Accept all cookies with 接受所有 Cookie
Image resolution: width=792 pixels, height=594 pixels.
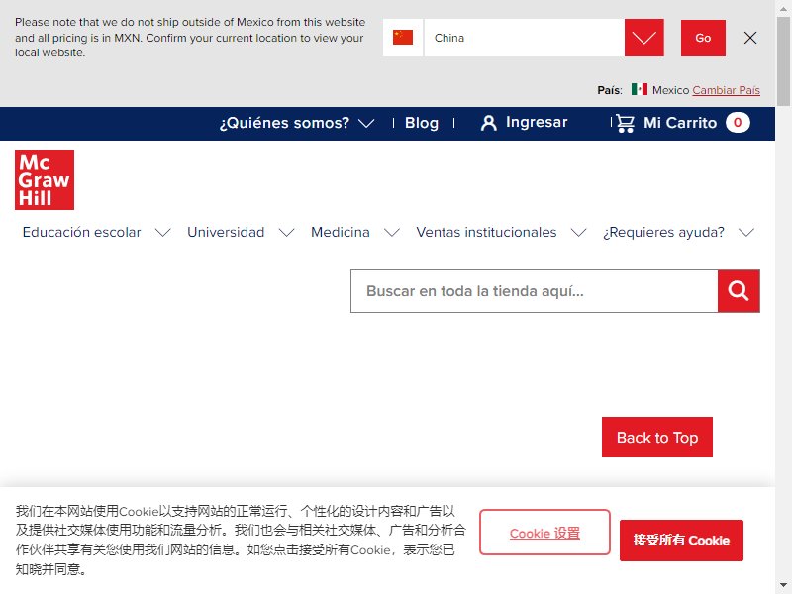[681, 540]
